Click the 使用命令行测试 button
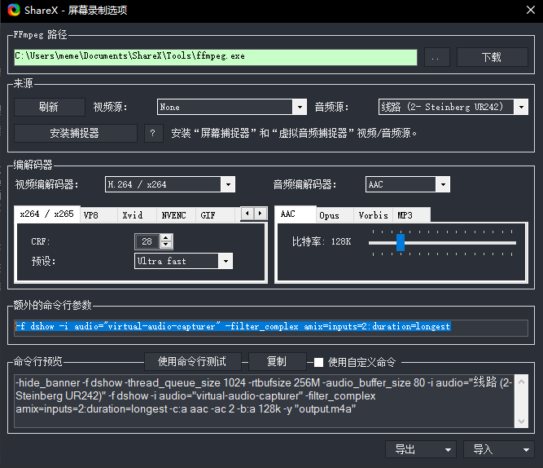Viewport: 543px width, 468px height. pos(191,361)
